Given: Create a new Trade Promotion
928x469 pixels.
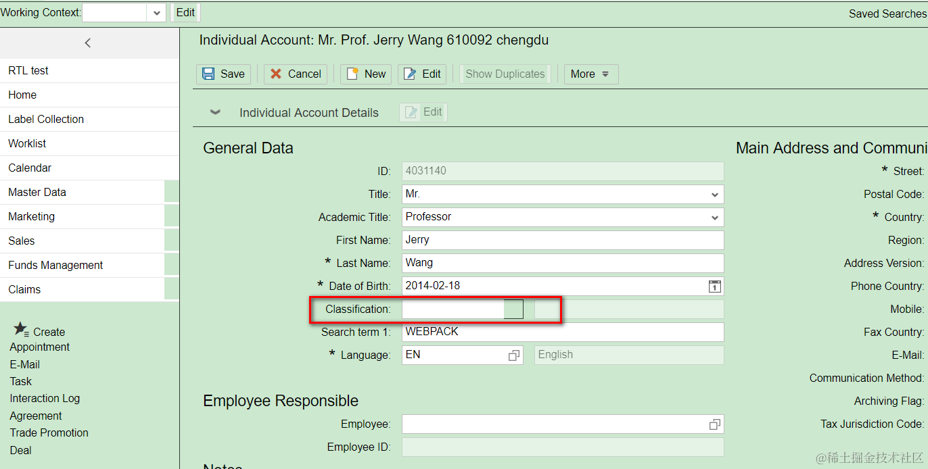Looking at the screenshot, I should (x=49, y=433).
